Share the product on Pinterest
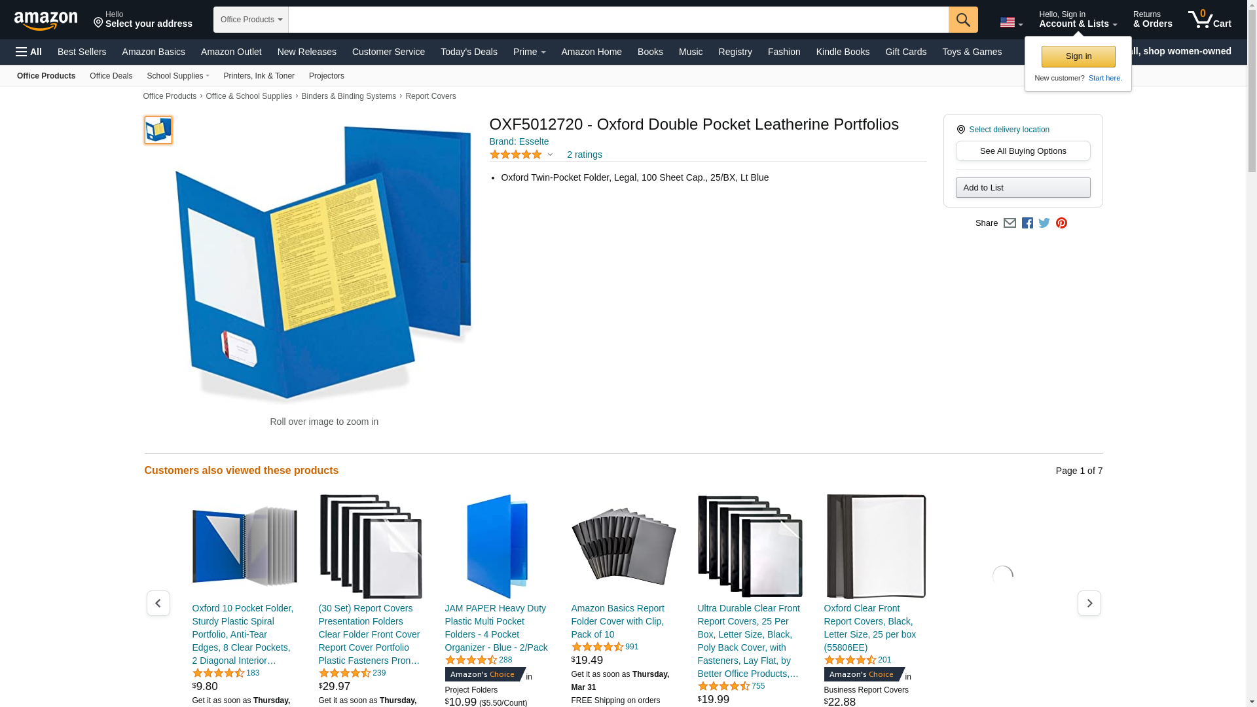Screen dimensions: 1257x707 1061,223
